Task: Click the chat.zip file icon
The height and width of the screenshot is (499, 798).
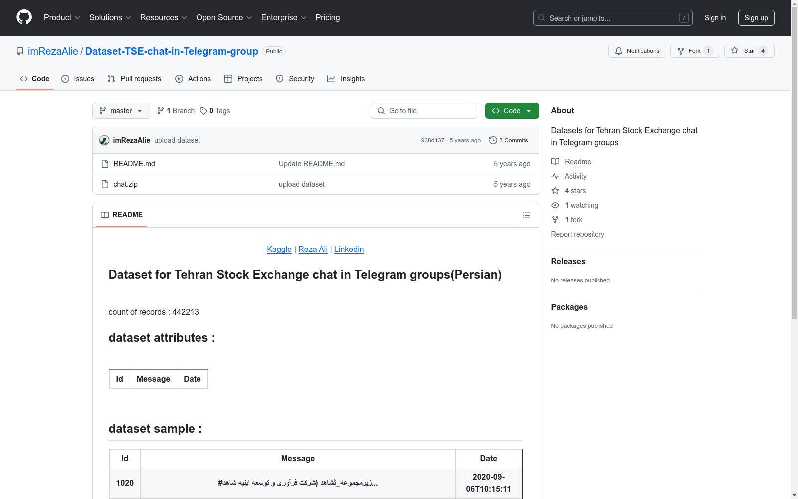Action: [105, 184]
